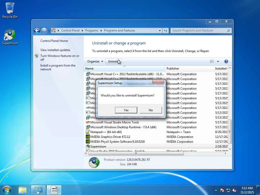Click the Supermium list icon
Screen dimensions: 260x195
pos(88,147)
